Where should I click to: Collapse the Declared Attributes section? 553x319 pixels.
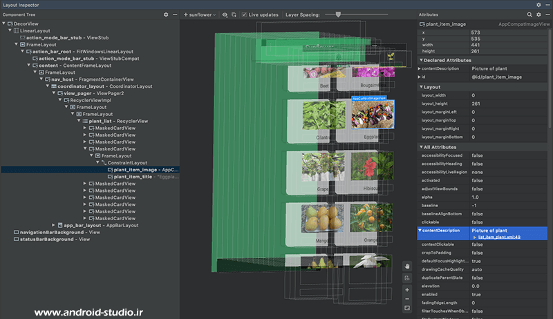pyautogui.click(x=420, y=60)
